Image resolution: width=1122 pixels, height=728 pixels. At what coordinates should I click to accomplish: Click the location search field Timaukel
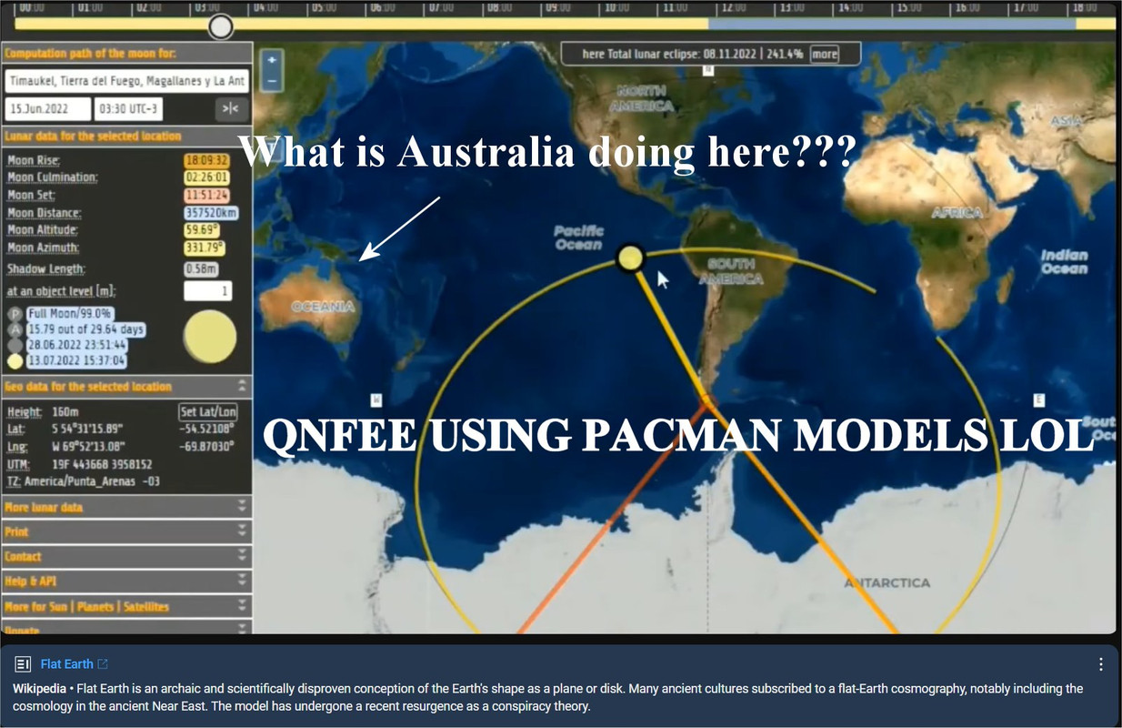126,81
